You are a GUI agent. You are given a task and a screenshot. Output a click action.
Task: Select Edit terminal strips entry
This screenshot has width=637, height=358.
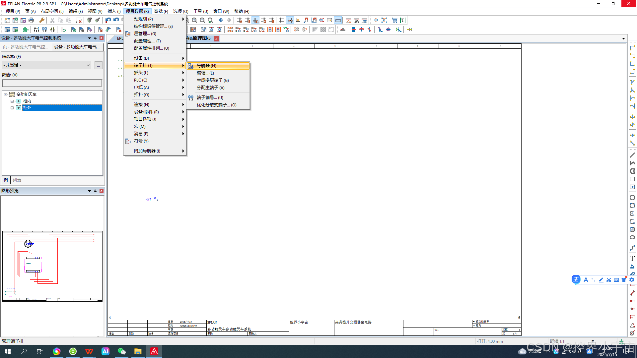pos(218,73)
